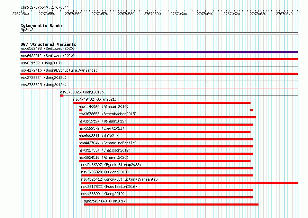Click the thin blue nsv831532 line
This screenshot has height=218, width=308.
159,66
